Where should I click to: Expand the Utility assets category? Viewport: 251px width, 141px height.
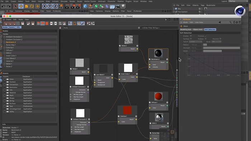tap(4, 112)
